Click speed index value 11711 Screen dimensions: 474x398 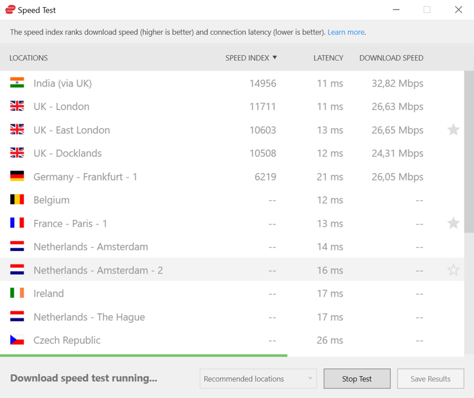tap(262, 107)
